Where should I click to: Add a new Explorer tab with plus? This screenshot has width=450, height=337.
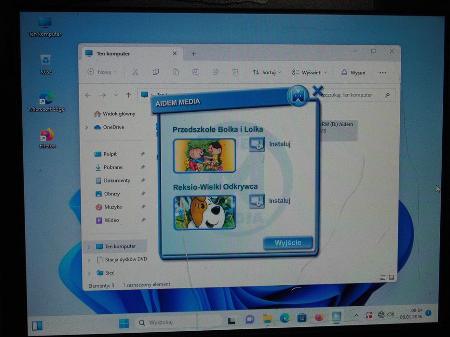click(194, 54)
